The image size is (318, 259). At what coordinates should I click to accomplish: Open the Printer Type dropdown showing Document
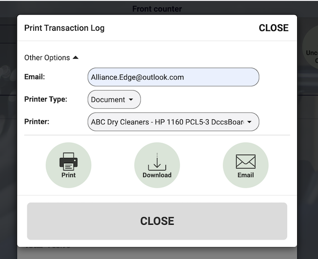[114, 99]
